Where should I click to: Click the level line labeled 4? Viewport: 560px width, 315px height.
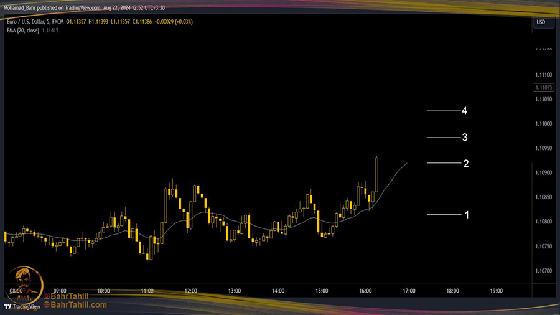pos(442,111)
